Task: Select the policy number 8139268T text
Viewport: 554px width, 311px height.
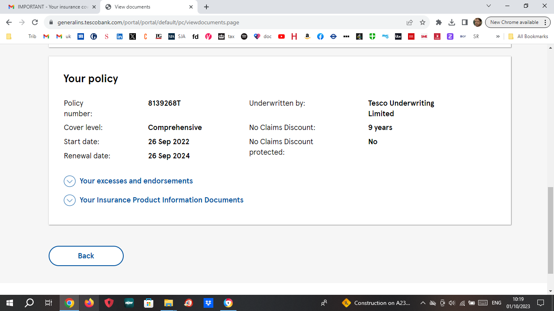Action: pos(164,103)
